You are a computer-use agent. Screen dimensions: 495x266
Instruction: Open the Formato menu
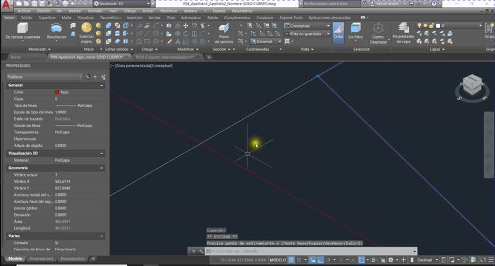click(95, 11)
